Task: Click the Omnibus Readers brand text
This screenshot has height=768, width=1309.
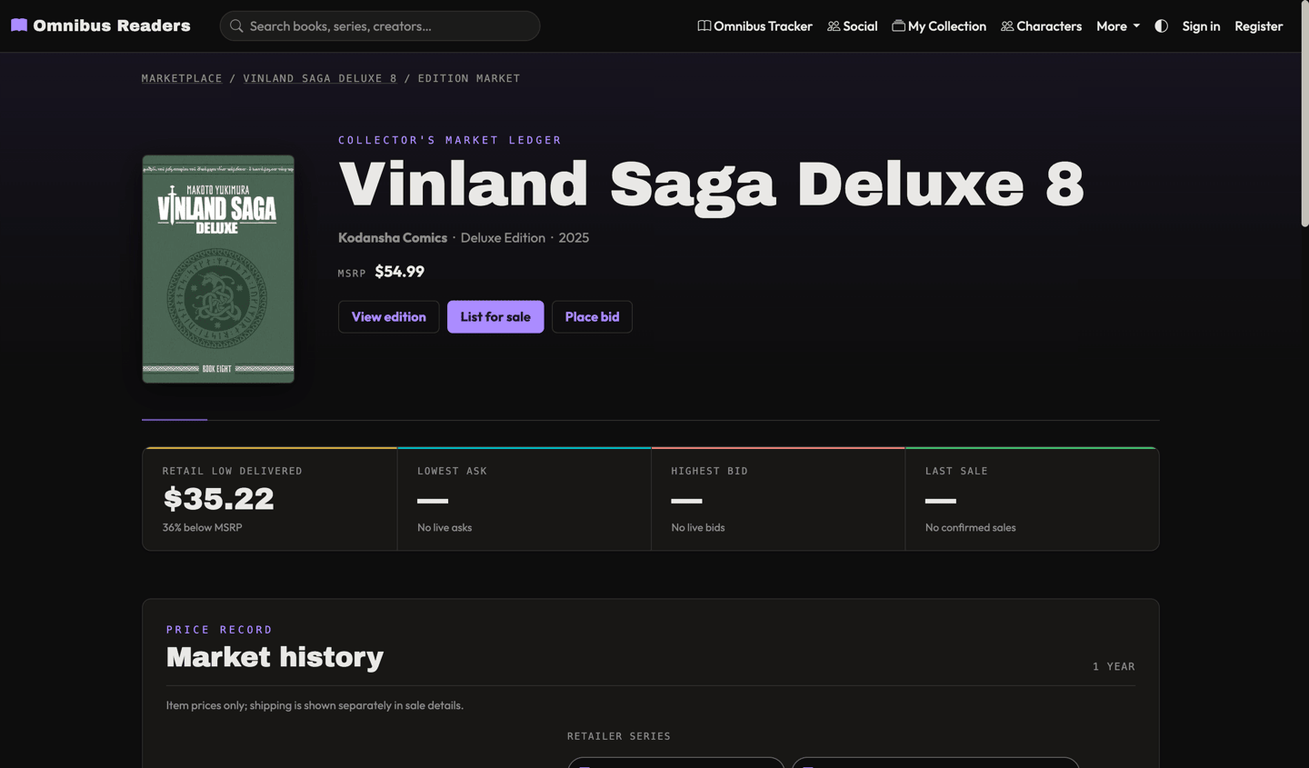Action: 112,25
